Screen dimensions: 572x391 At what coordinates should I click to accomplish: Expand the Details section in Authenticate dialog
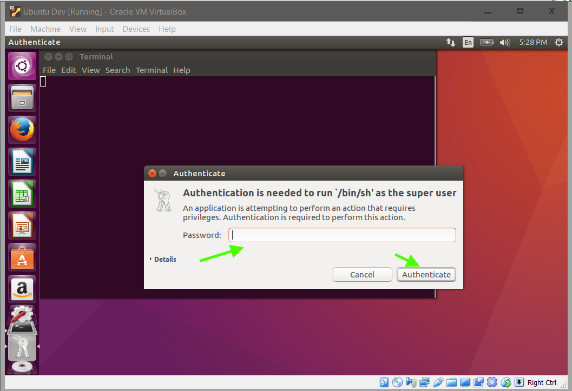click(x=163, y=259)
